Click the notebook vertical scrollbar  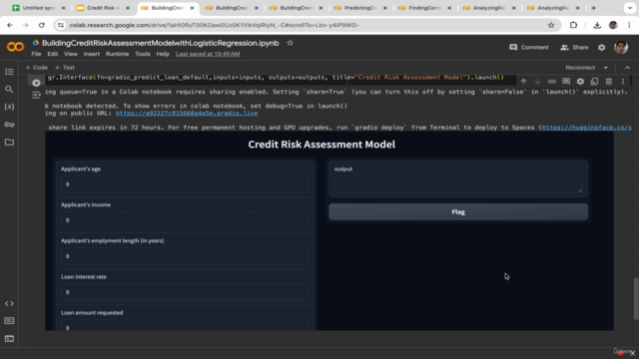pyautogui.click(x=636, y=298)
